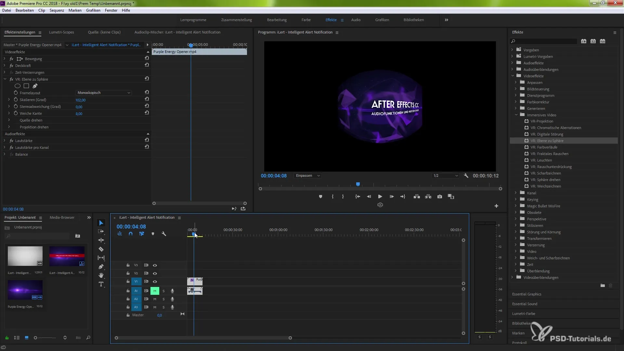Switch to Lumetri-Scopes tab

[61, 32]
